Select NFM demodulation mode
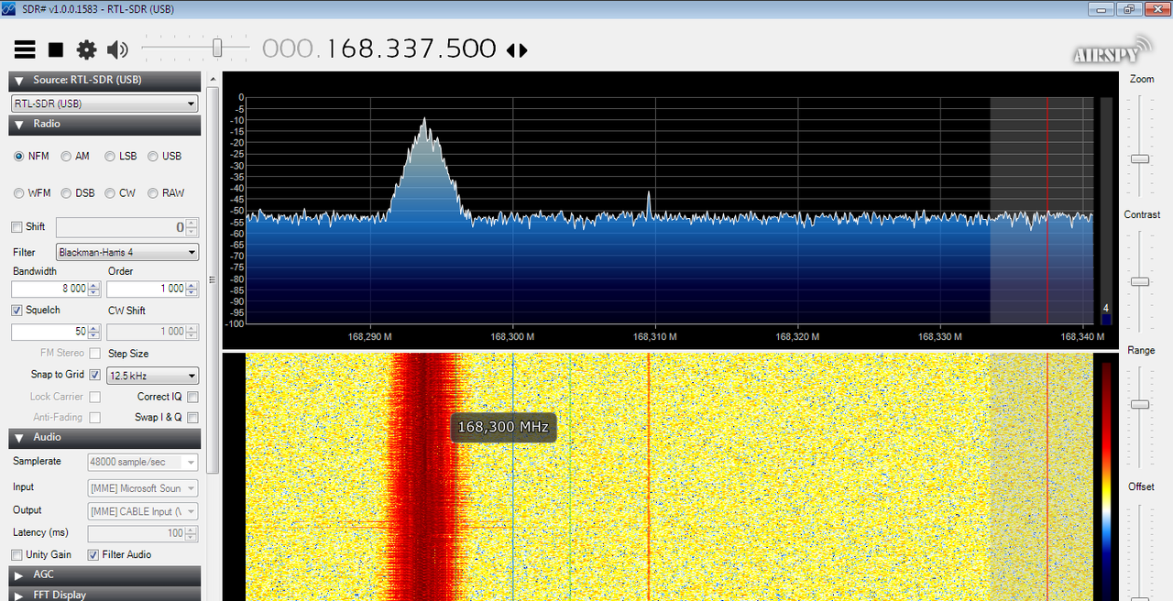Viewport: 1173px width, 601px height. pos(31,157)
